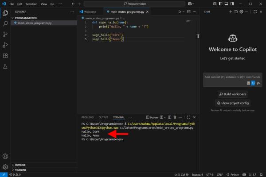This screenshot has height=177, width=266.
Task: Open the Testing flask view
Action: pos(5,66)
